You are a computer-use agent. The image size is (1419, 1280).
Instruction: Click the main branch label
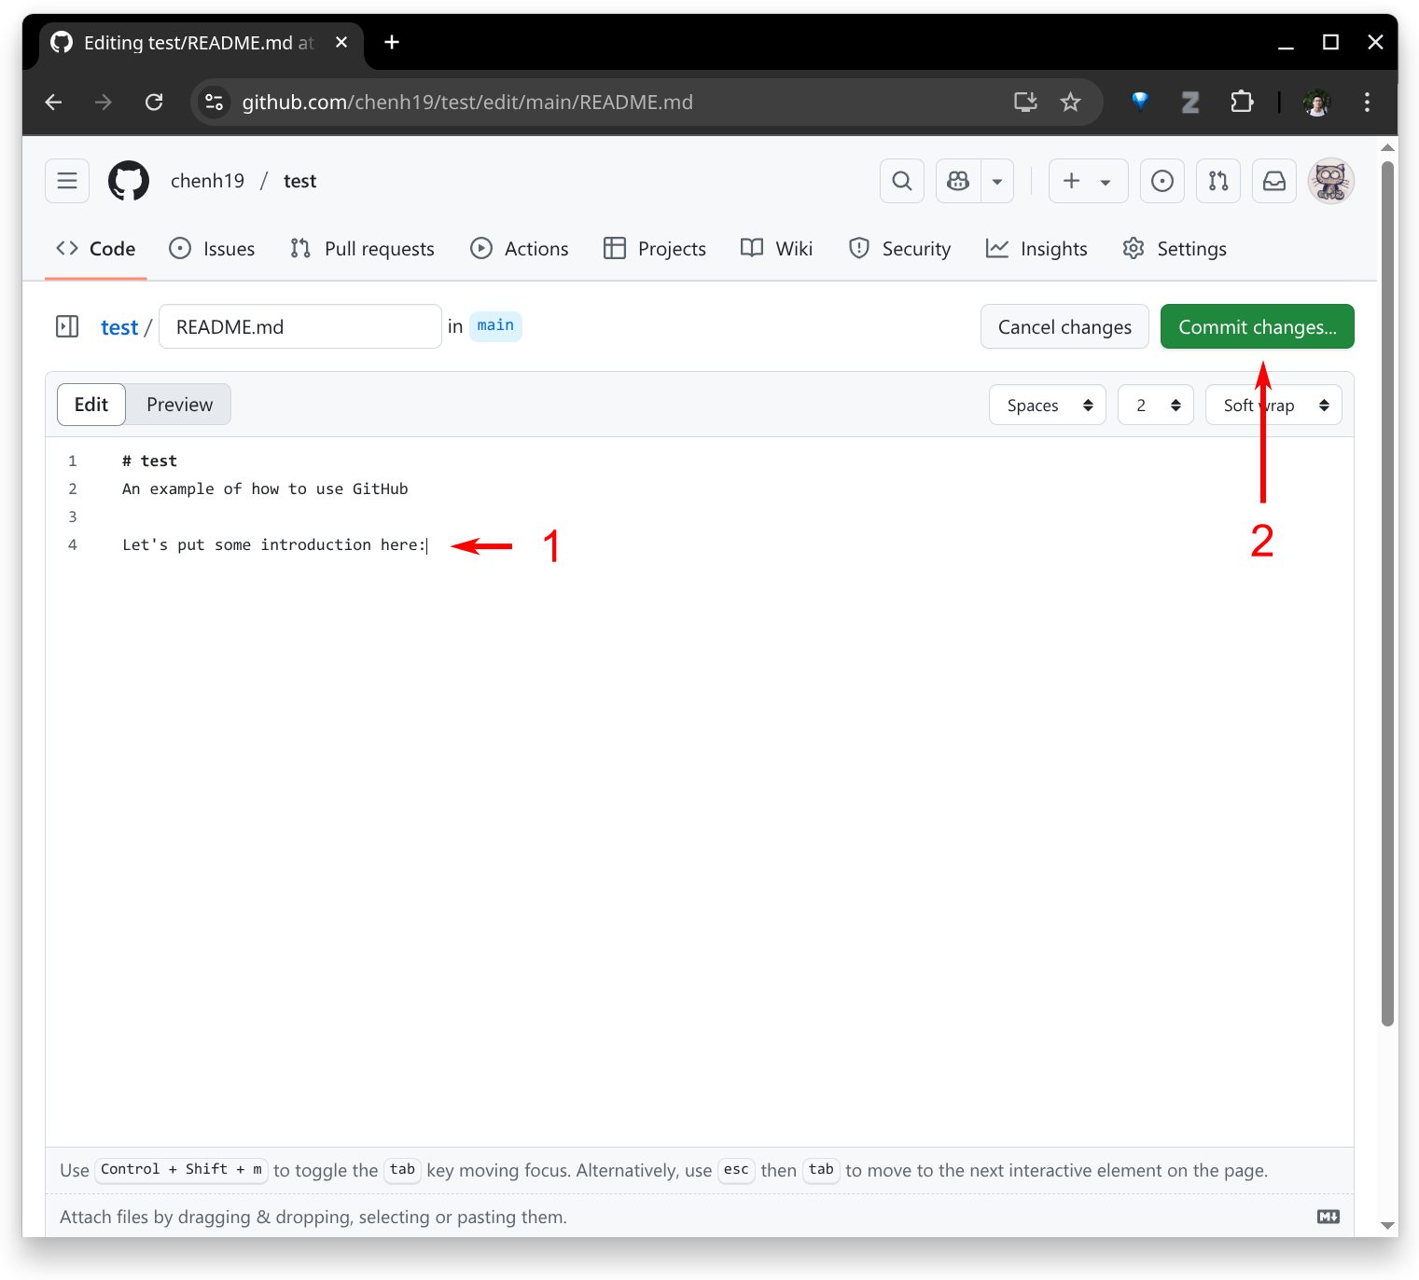[x=495, y=325]
